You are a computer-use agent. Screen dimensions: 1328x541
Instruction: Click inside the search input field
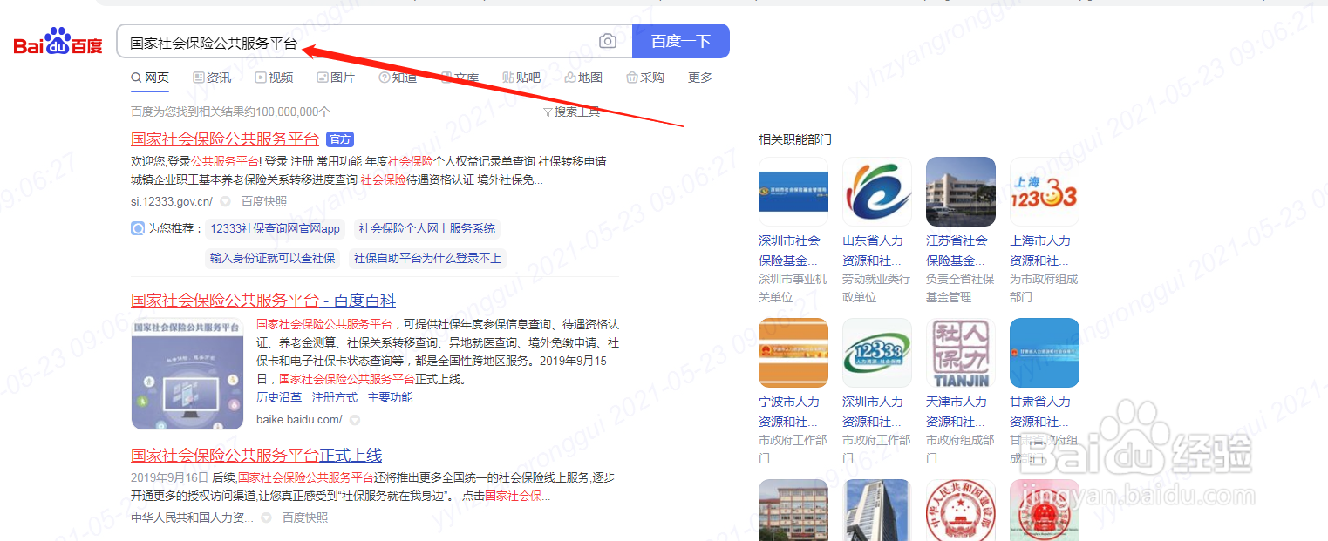(x=366, y=40)
